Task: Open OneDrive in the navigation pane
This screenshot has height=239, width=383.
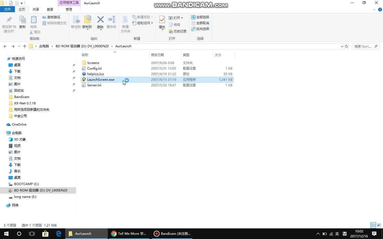Action: pyautogui.click(x=19, y=125)
